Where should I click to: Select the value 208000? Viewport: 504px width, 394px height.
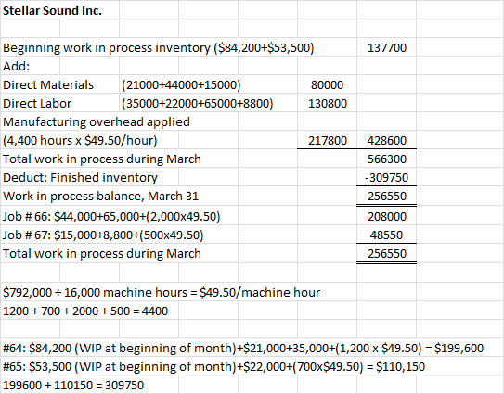(x=387, y=217)
